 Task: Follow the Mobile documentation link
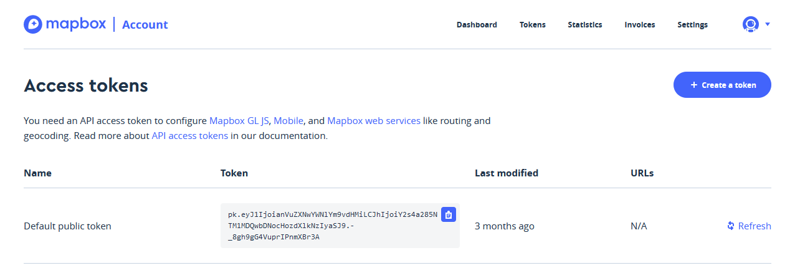point(288,121)
